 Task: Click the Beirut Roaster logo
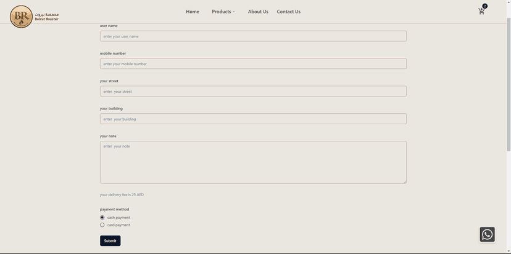coord(22,17)
